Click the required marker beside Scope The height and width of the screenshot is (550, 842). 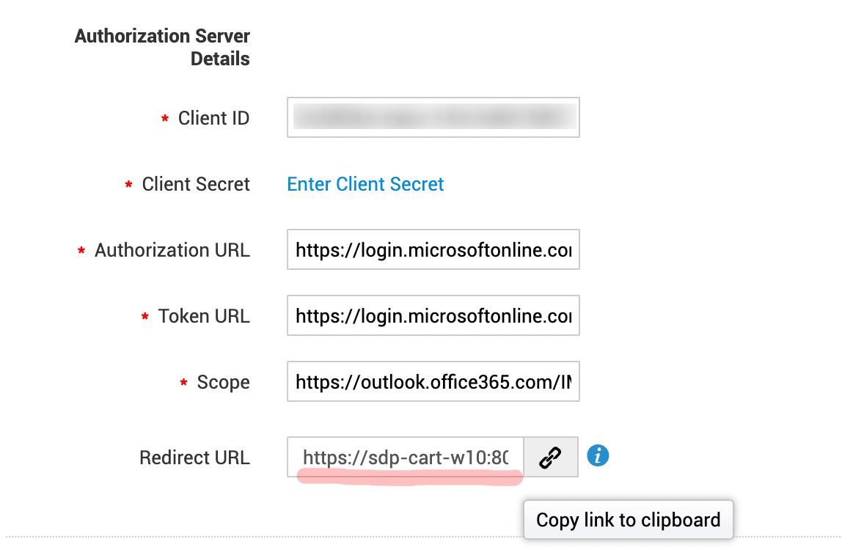[184, 383]
